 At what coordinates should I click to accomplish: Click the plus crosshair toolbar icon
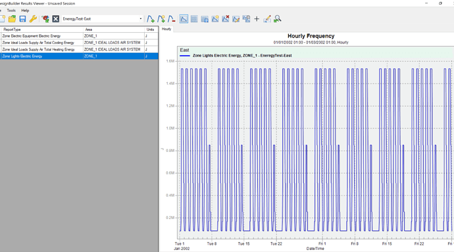click(x=257, y=19)
